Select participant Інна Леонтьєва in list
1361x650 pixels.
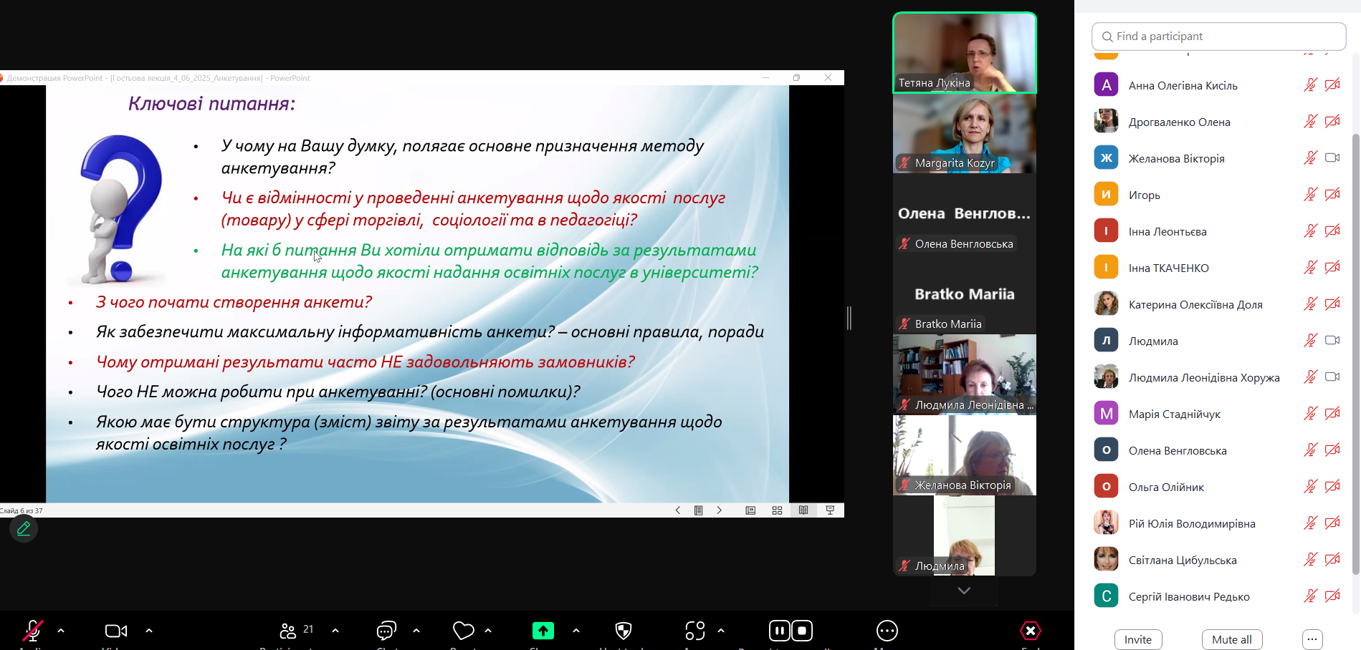pyautogui.click(x=1167, y=231)
